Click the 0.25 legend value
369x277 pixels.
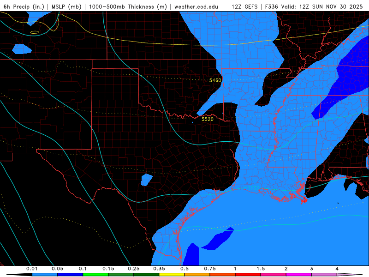coord(134,269)
